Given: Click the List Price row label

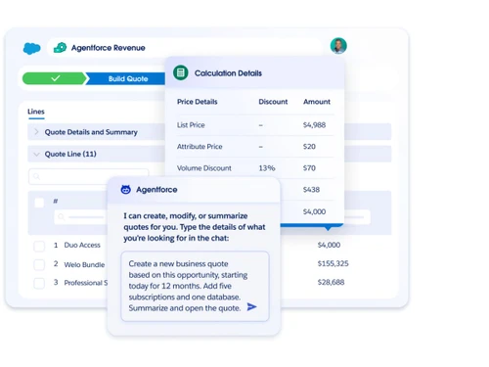Looking at the screenshot, I should [x=191, y=125].
